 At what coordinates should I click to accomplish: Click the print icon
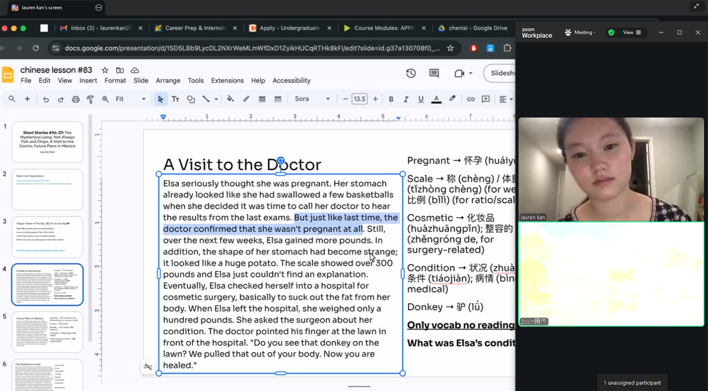[76, 99]
